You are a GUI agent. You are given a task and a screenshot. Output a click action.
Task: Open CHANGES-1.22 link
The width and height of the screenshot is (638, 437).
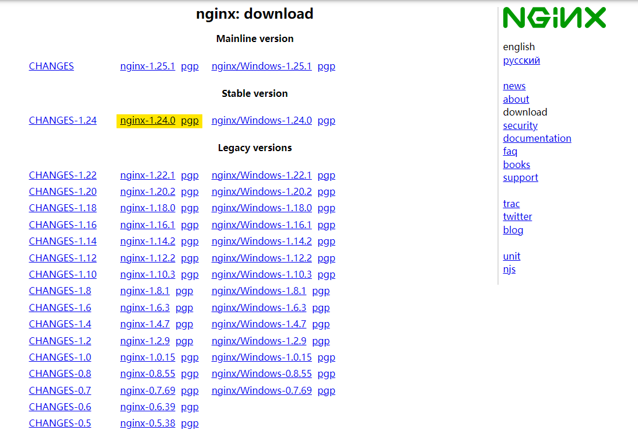click(x=62, y=175)
